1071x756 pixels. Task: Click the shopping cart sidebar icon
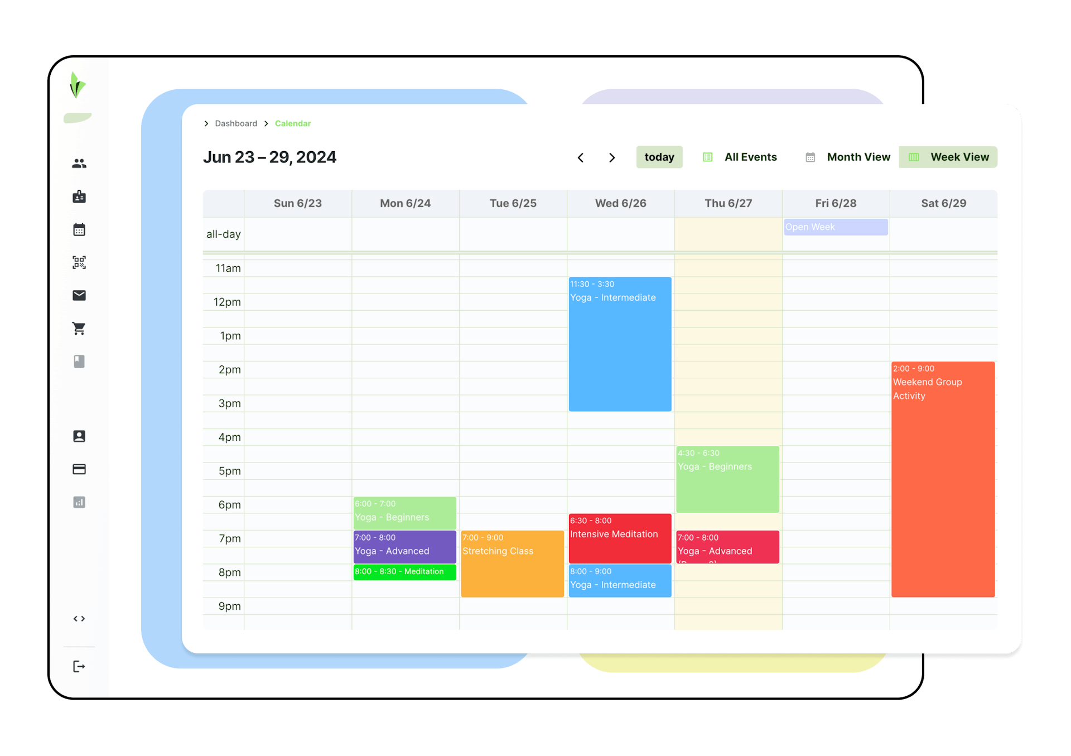click(x=79, y=329)
